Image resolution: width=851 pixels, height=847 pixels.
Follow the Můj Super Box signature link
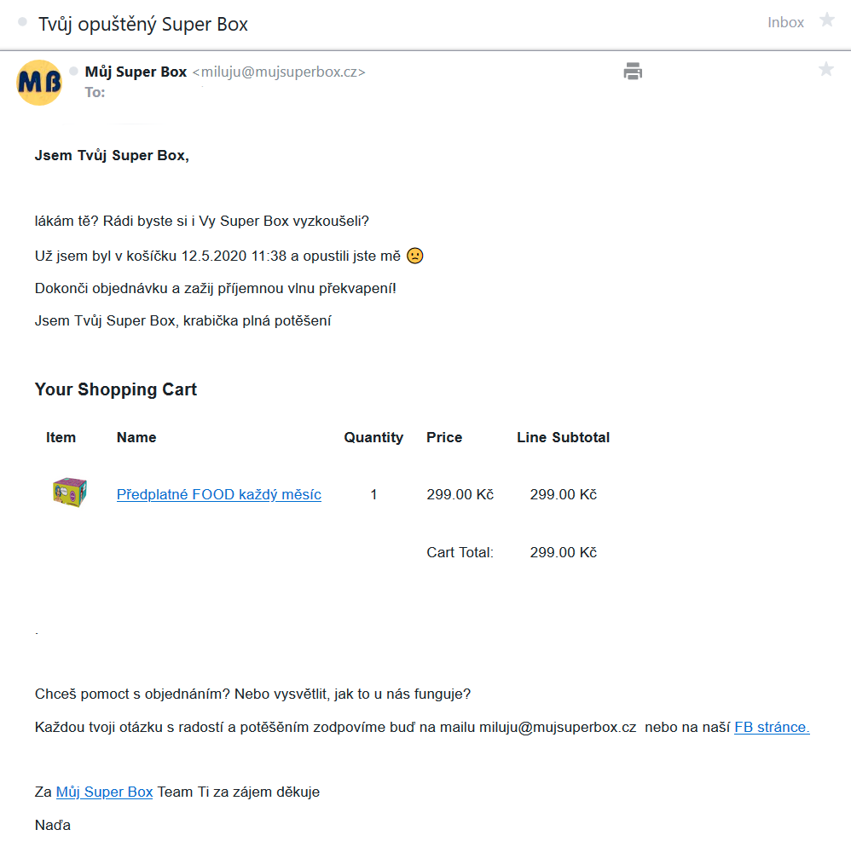(x=104, y=792)
